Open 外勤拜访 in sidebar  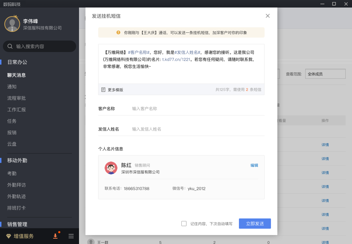[17, 185]
